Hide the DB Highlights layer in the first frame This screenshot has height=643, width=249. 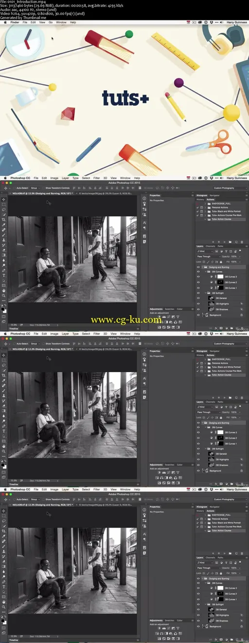(198, 303)
